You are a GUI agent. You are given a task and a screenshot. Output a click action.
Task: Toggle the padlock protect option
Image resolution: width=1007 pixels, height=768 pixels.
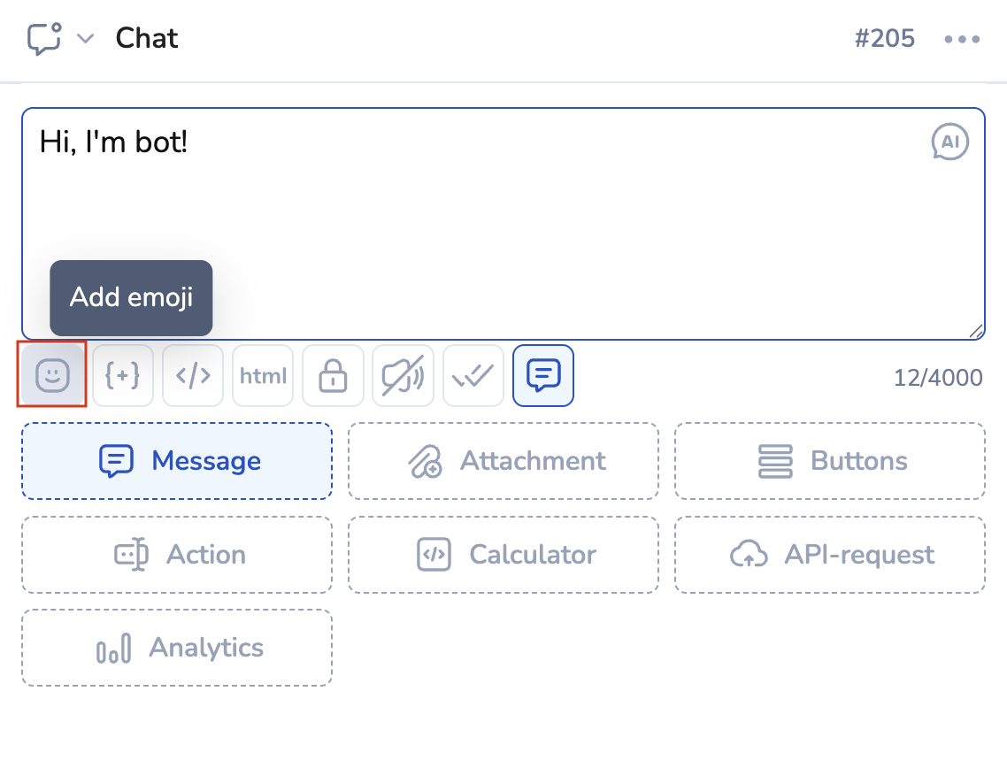pos(333,375)
